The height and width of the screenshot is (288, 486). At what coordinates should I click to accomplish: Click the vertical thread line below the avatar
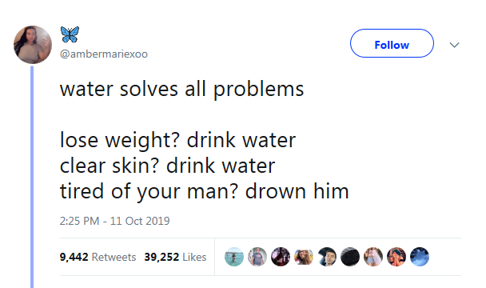[32, 177]
